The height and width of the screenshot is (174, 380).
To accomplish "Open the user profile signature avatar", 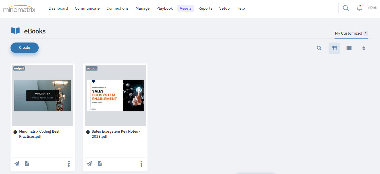I will 372,8.
